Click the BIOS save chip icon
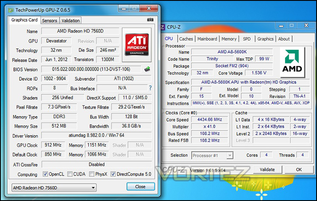This screenshot has width=317, height=201. (147, 69)
